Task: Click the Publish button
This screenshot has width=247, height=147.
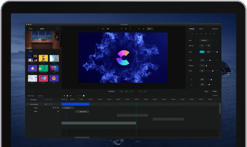Action: pos(215,91)
